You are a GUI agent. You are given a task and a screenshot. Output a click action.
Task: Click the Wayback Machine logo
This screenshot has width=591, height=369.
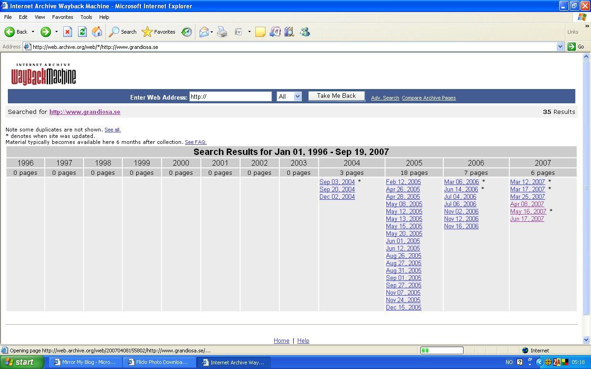tap(43, 74)
